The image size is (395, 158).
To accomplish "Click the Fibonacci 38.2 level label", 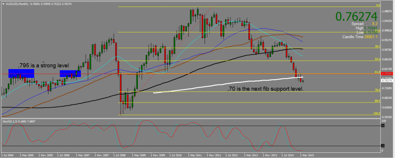I will click(x=377, y=46).
